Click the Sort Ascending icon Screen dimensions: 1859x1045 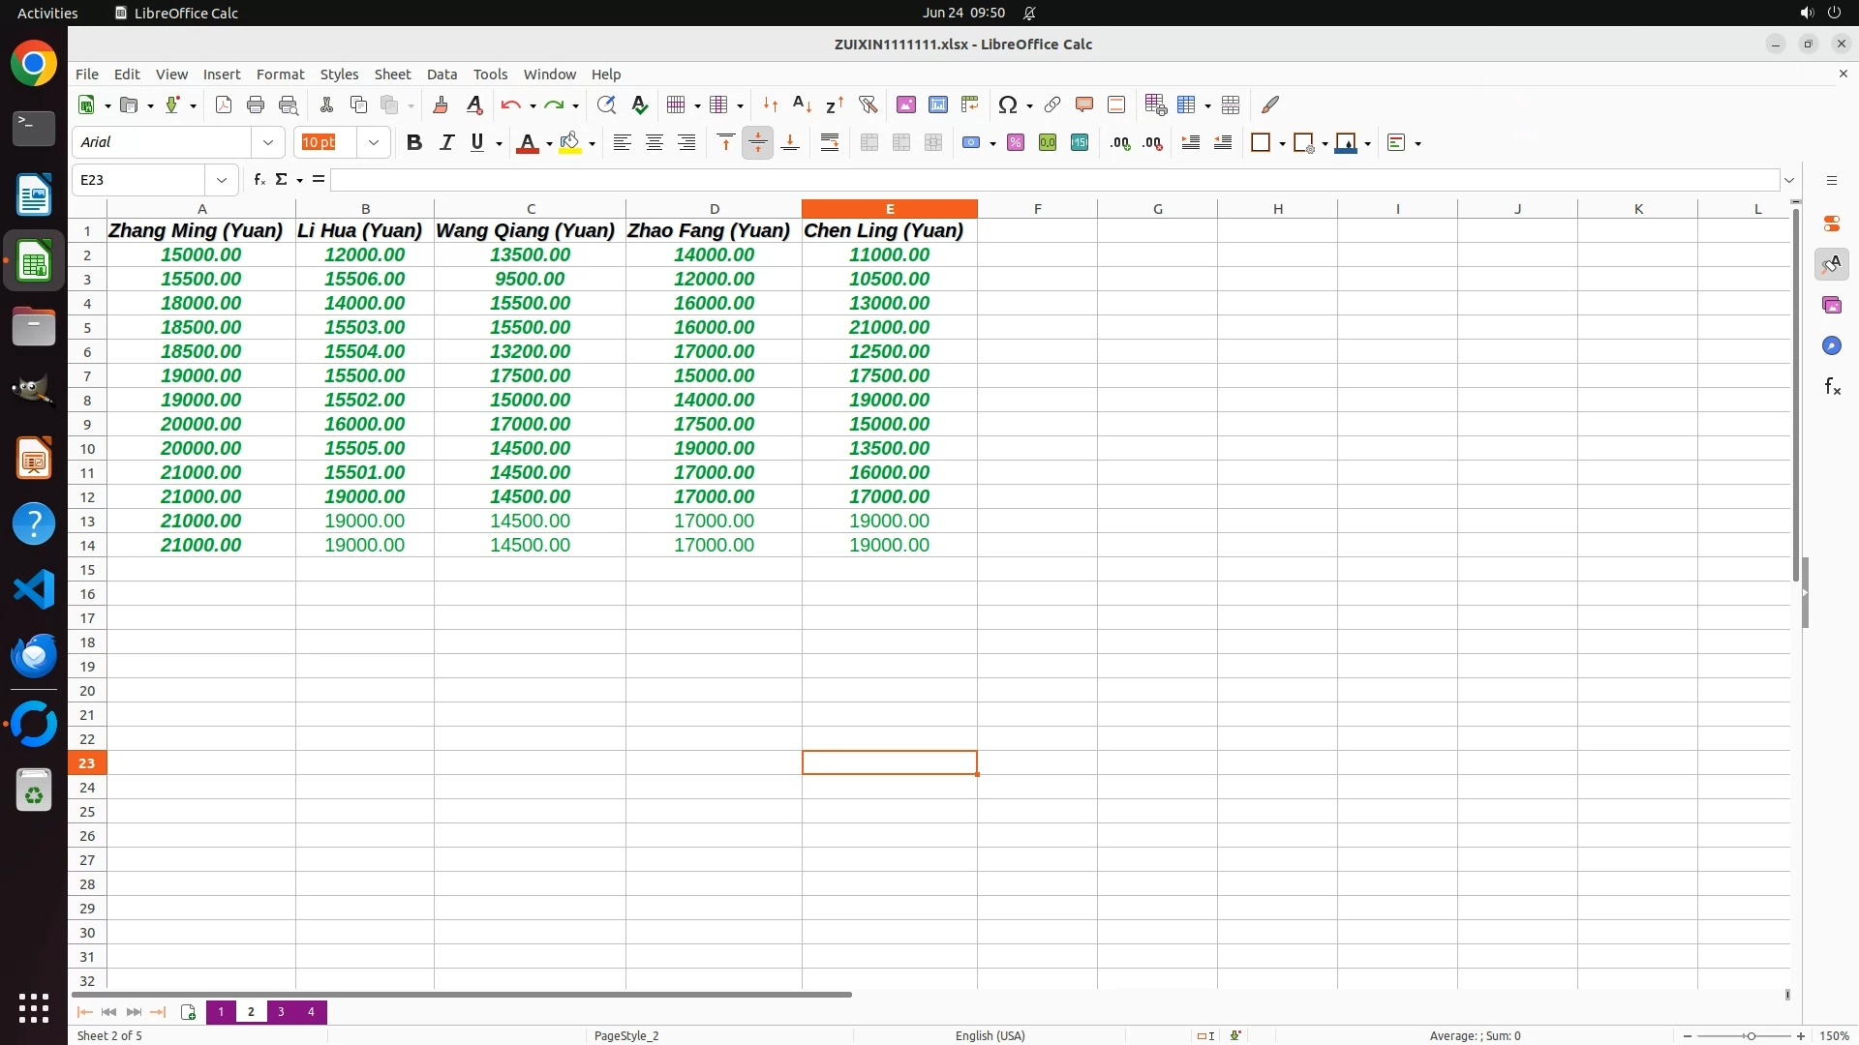click(x=802, y=104)
